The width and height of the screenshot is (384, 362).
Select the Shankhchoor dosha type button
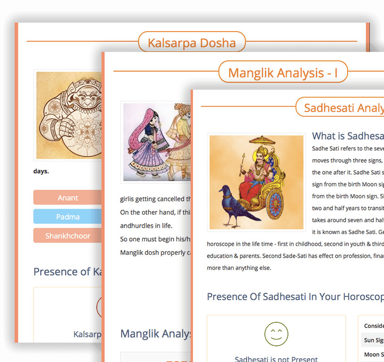pos(67,236)
